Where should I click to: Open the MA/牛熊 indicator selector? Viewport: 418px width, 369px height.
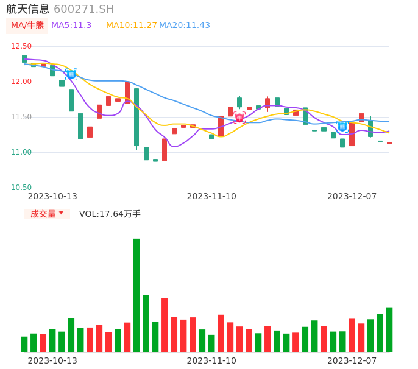(27, 26)
